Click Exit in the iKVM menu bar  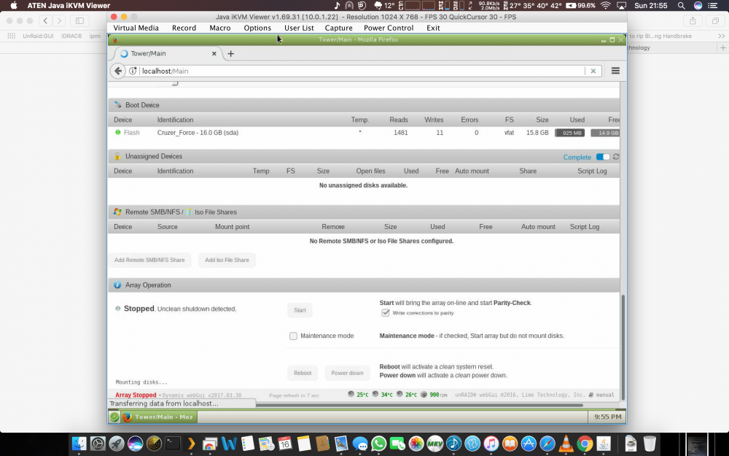(x=433, y=28)
